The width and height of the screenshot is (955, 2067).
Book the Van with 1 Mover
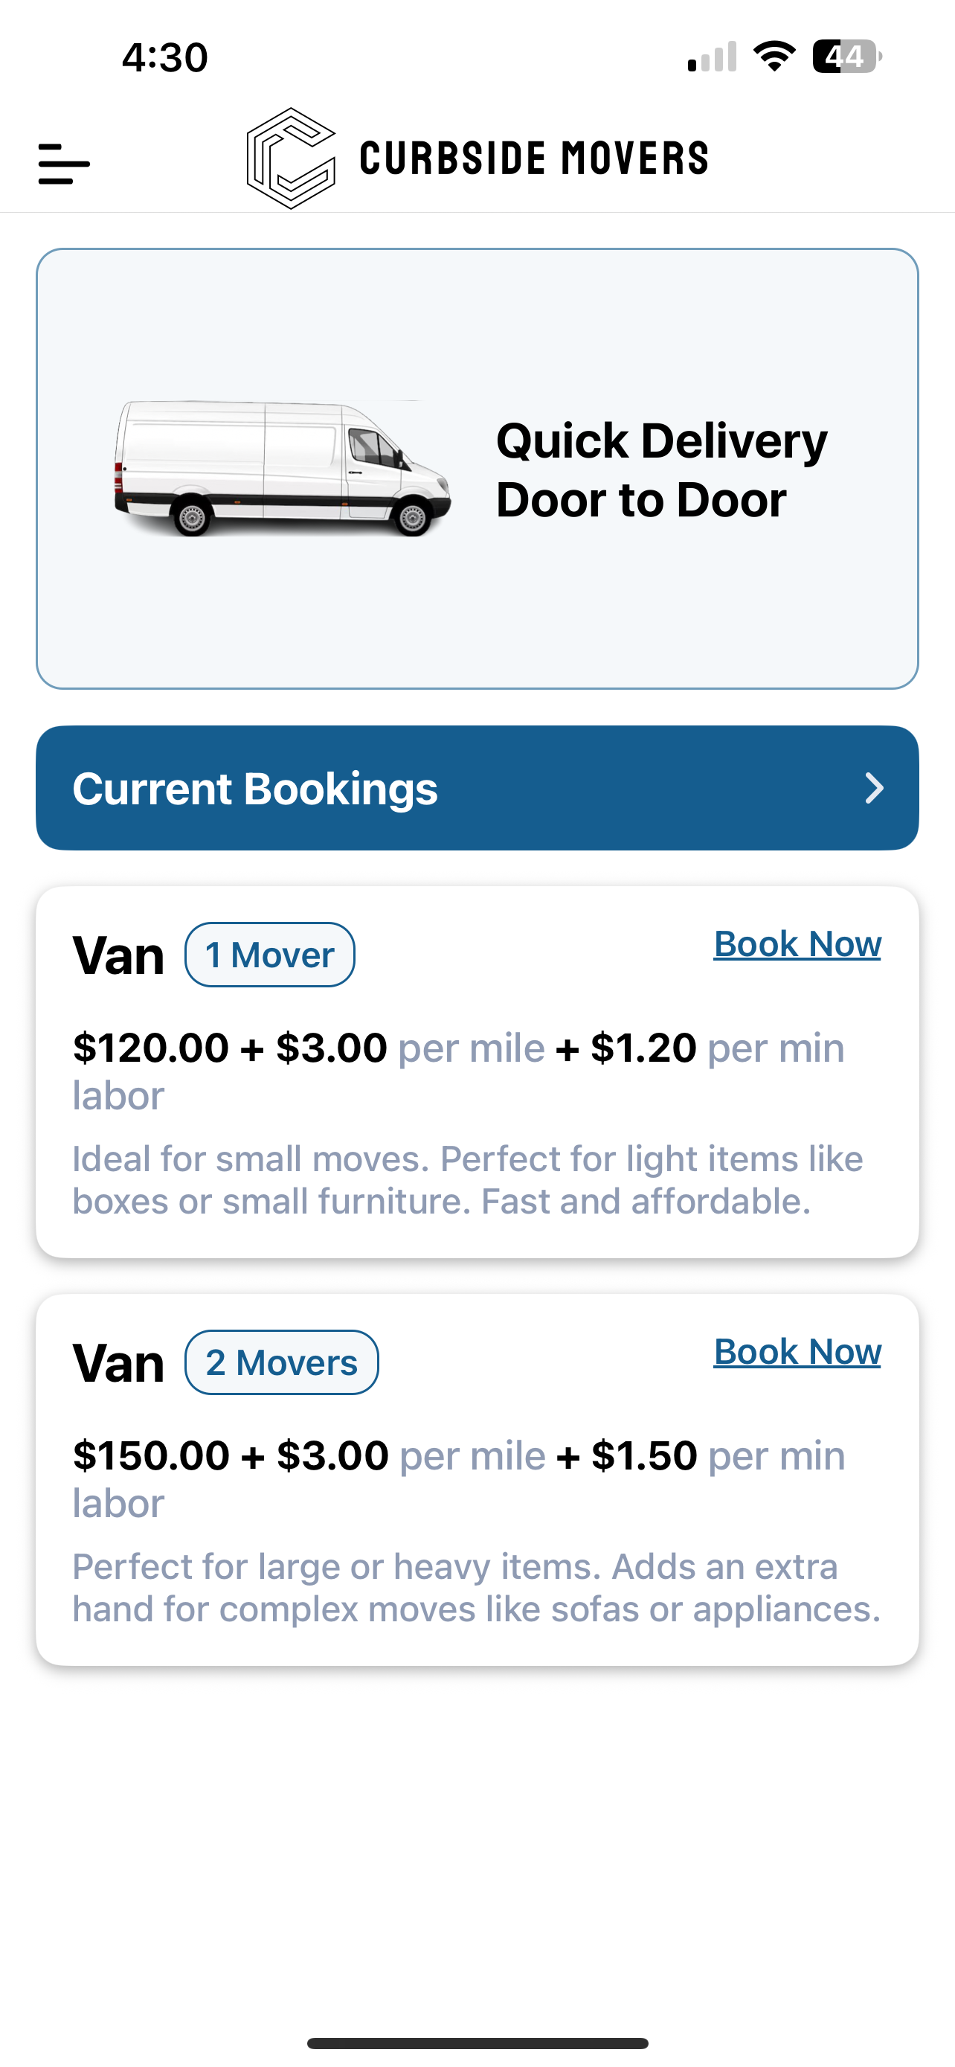click(797, 943)
